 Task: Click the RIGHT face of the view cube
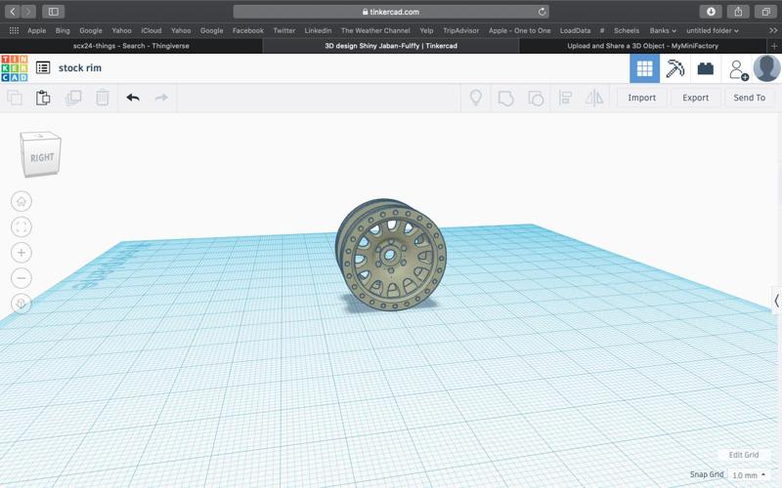tap(42, 158)
